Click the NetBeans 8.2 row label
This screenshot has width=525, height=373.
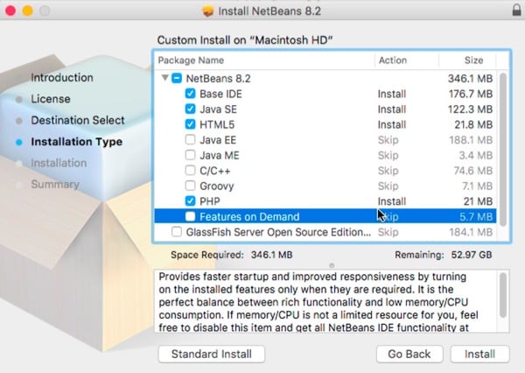click(x=218, y=79)
